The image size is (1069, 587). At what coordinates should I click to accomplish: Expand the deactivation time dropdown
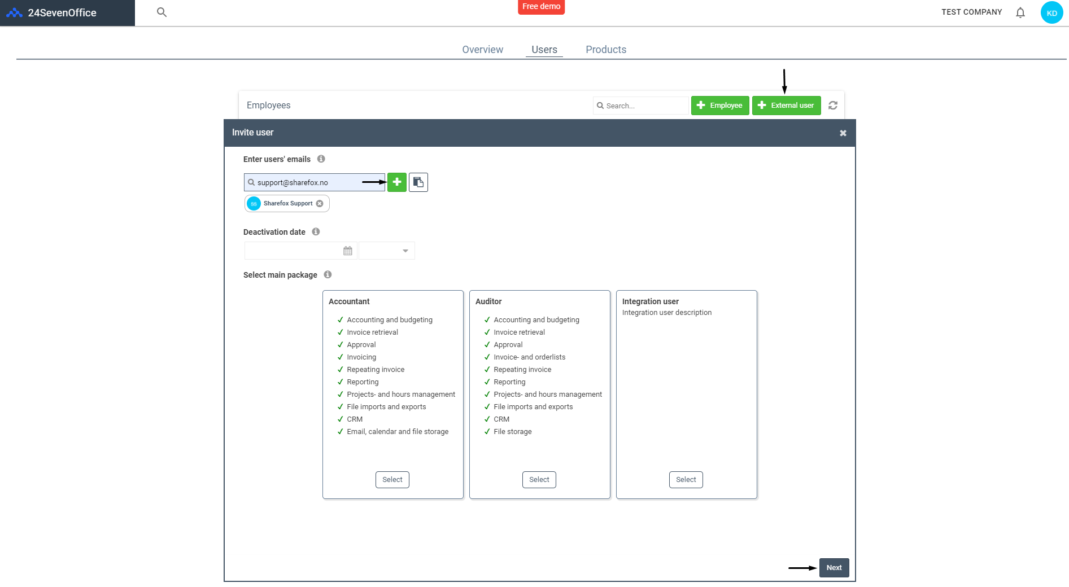tap(387, 251)
